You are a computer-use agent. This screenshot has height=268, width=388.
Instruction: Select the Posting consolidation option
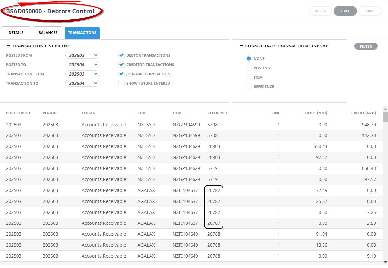tap(249, 68)
